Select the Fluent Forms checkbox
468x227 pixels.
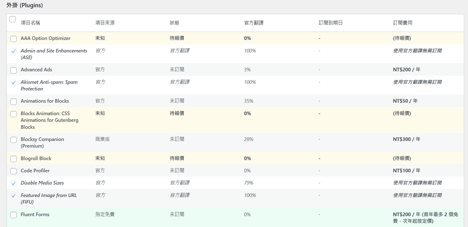click(13, 215)
